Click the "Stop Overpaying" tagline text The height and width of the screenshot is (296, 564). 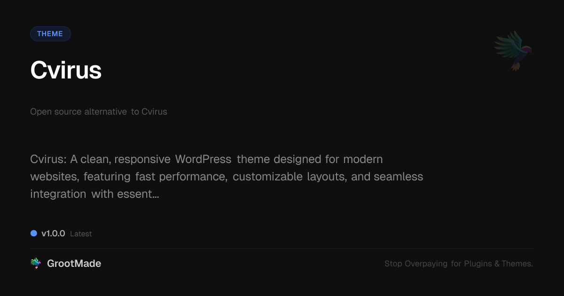coord(416,264)
